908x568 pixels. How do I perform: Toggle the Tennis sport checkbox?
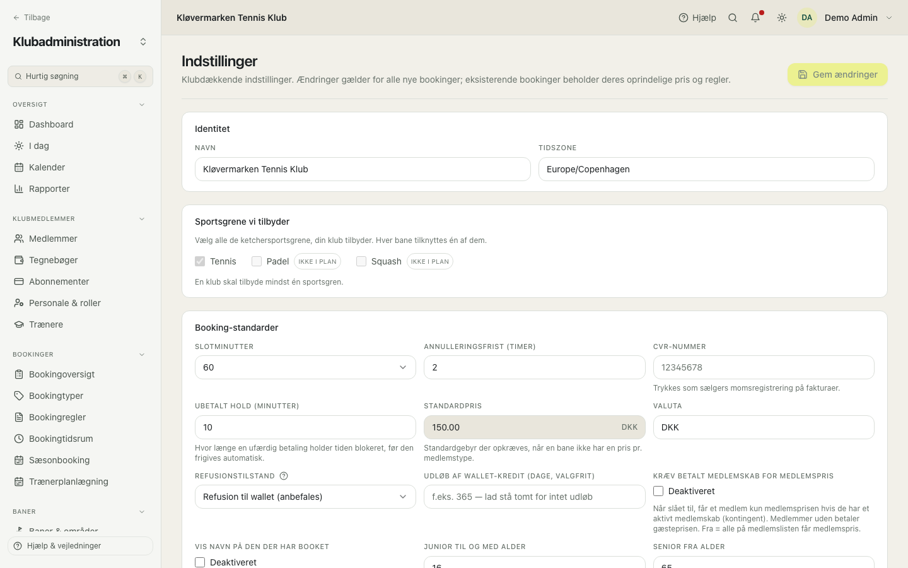pos(200,261)
